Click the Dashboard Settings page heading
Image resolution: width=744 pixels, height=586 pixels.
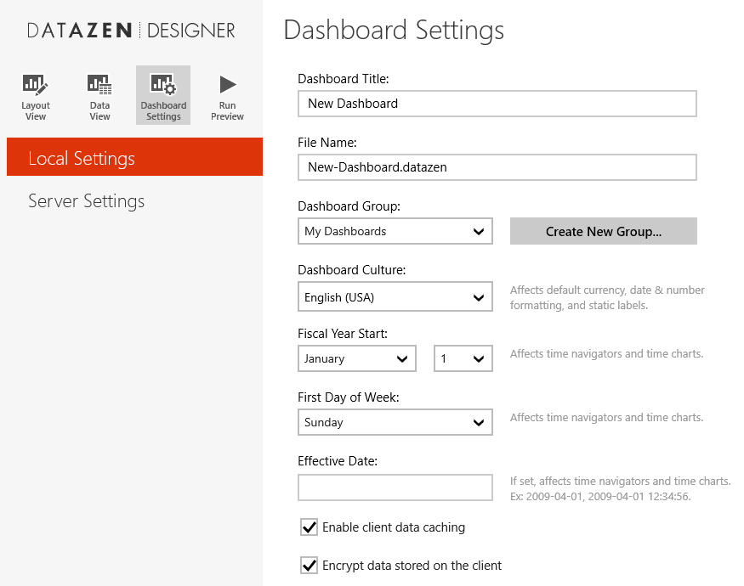point(394,31)
